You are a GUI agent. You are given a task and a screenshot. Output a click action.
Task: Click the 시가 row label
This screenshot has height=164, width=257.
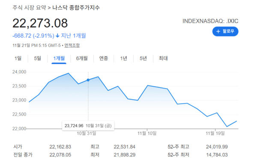tap(18, 146)
